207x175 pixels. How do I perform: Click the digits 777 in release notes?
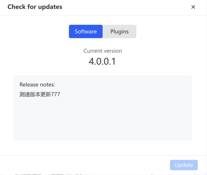(x=55, y=94)
